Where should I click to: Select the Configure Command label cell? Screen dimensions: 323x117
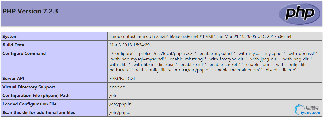coord(24,54)
